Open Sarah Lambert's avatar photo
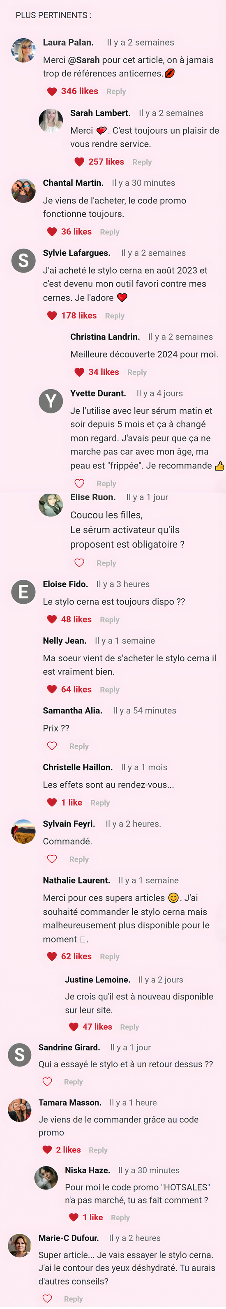Image resolution: width=226 pixels, height=1309 pixels. pos(51,120)
